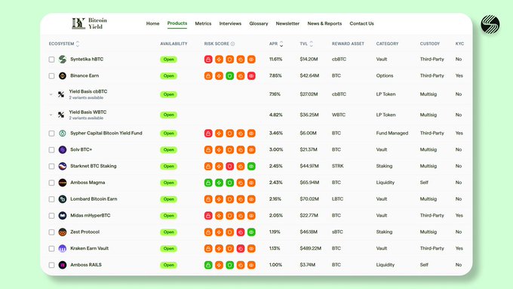Expand Yield Basis cbBTC variants chevron

[51, 94]
